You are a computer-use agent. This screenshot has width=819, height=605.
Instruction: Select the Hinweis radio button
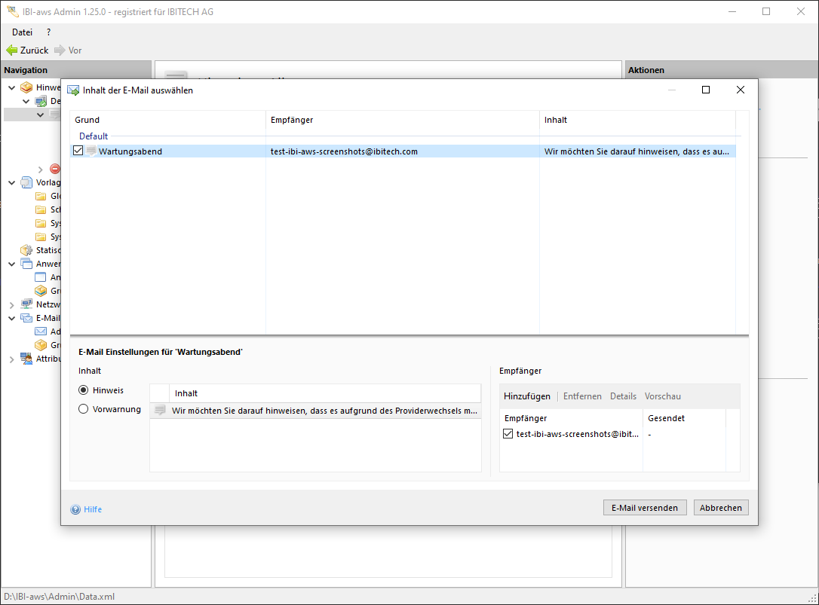point(84,390)
